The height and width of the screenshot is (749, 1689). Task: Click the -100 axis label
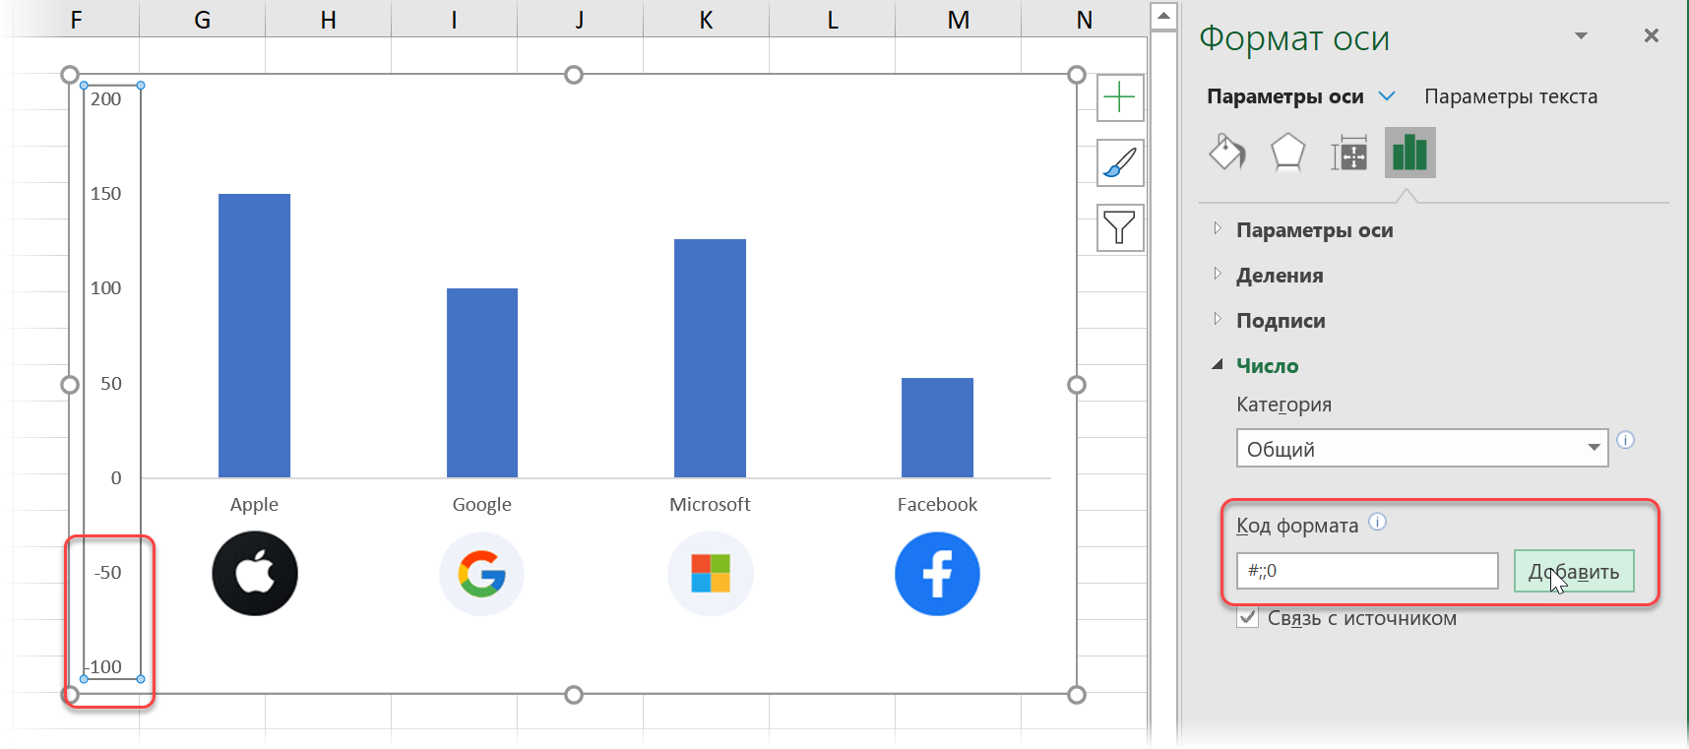pos(104,667)
